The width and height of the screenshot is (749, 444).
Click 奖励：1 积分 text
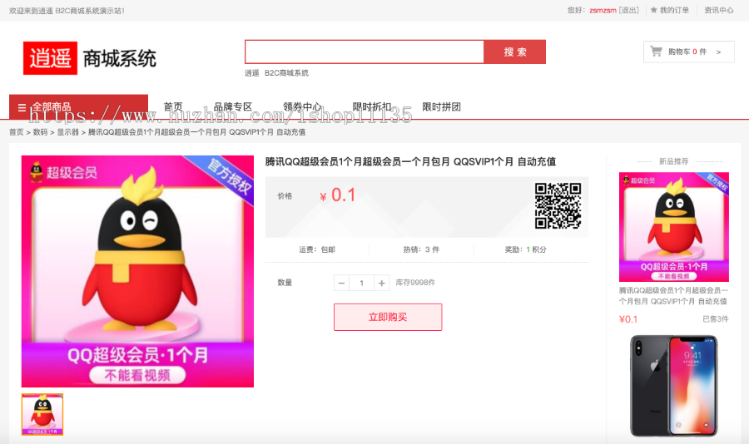[x=525, y=249]
